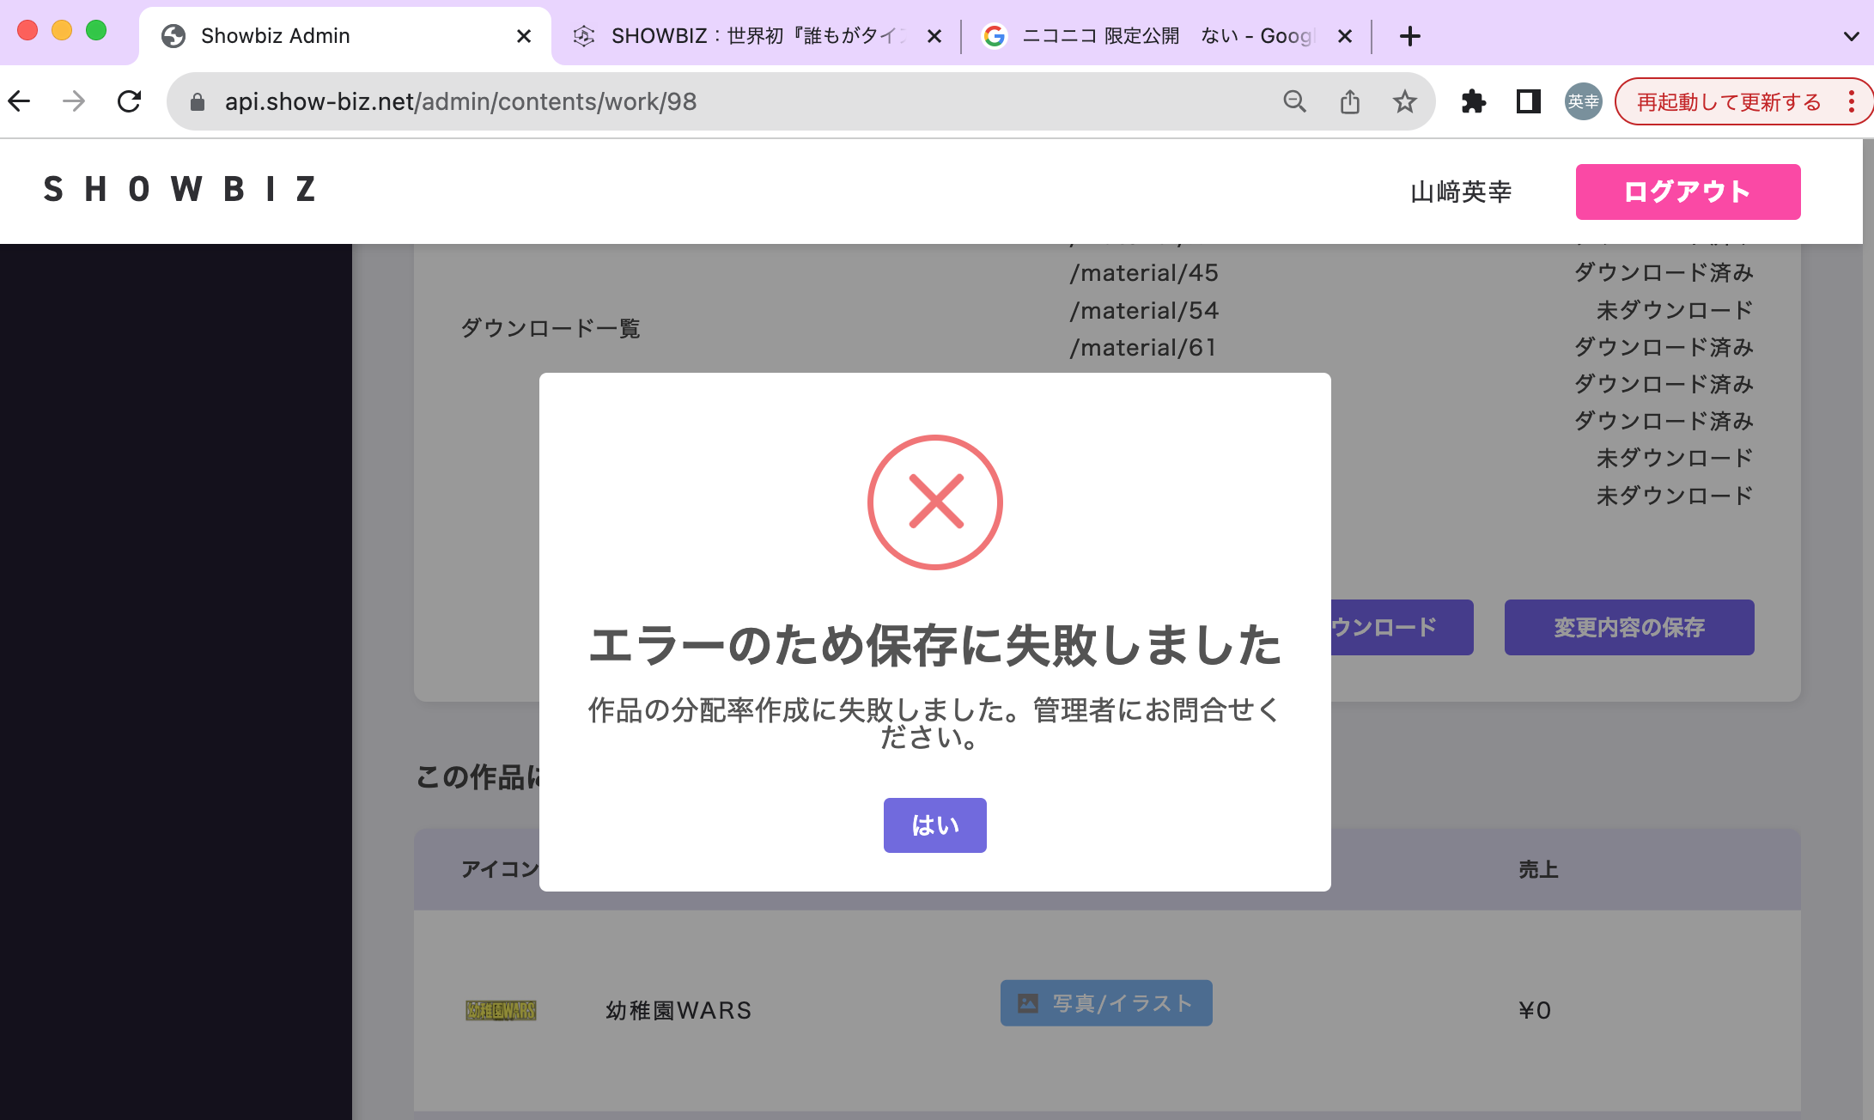The image size is (1874, 1120).
Task: Close the Showbiz Admin tab
Action: (x=523, y=36)
